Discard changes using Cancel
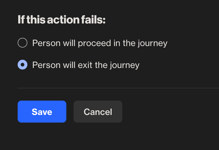The width and height of the screenshot is (219, 150). click(98, 112)
